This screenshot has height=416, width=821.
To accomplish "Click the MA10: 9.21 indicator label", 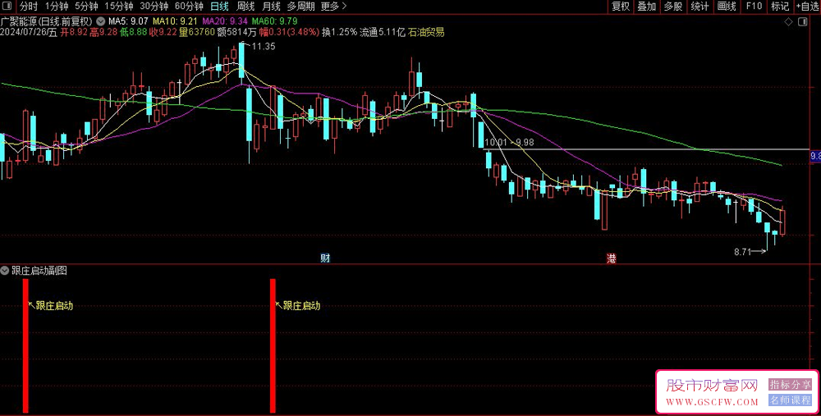I will pyautogui.click(x=175, y=22).
